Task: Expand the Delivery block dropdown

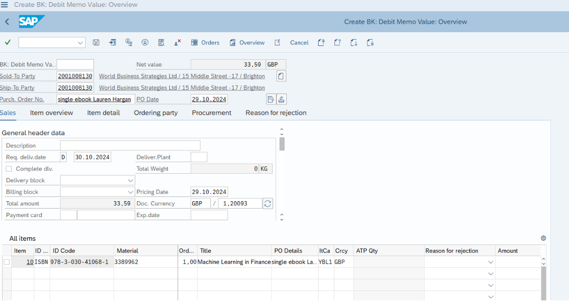Action: click(130, 180)
